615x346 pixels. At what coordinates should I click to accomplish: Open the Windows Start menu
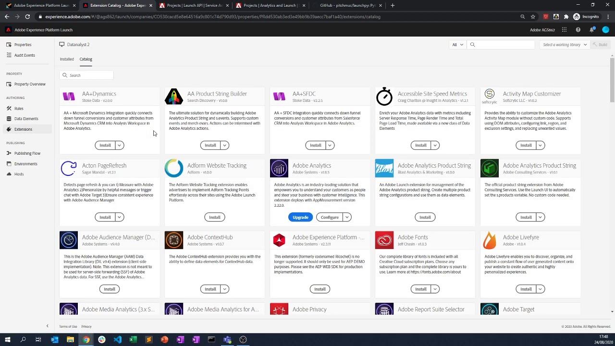(x=7, y=340)
